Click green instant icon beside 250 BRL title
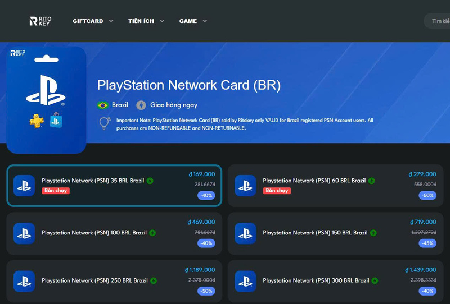This screenshot has width=450, height=304. tap(154, 280)
